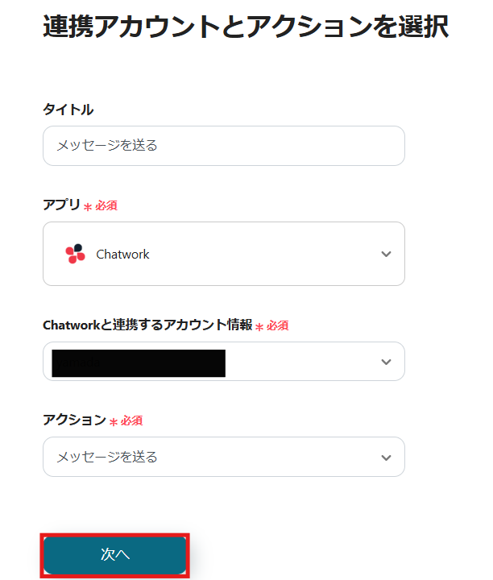
Task: Click the redacted account info value
Action: coord(138,362)
